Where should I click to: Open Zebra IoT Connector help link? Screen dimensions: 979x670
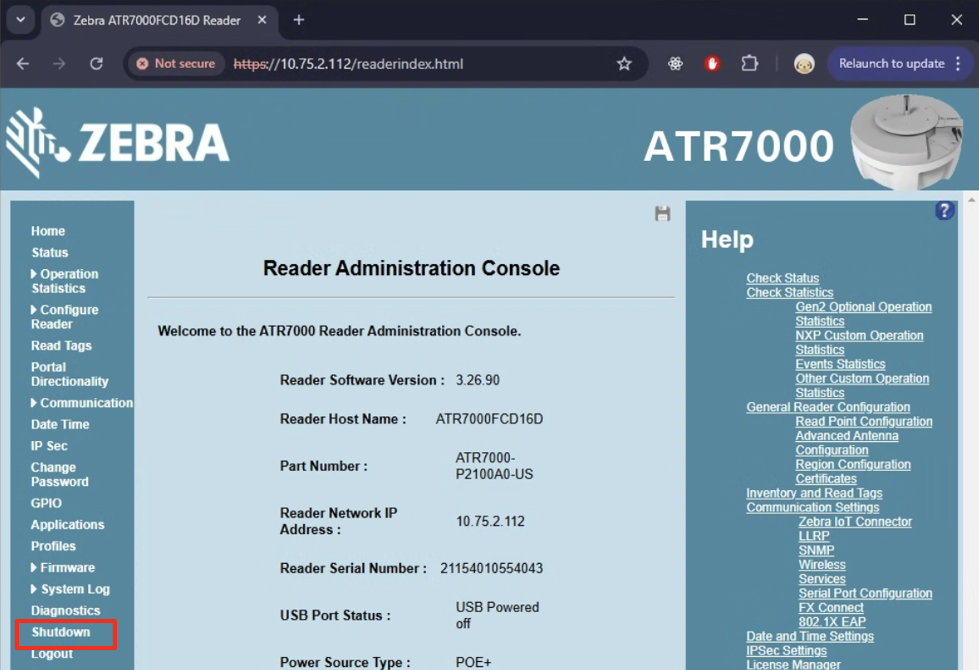tap(855, 522)
